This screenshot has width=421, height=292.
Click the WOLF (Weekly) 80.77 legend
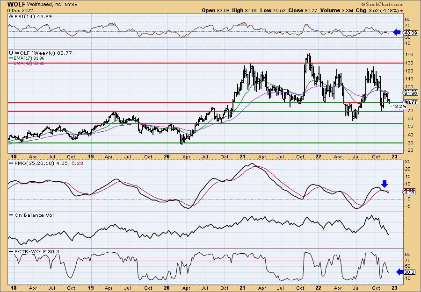click(x=43, y=53)
